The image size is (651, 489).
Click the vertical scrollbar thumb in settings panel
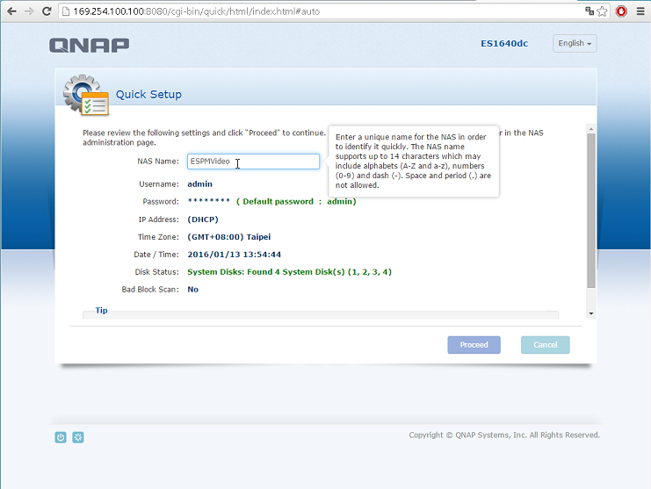click(x=591, y=211)
